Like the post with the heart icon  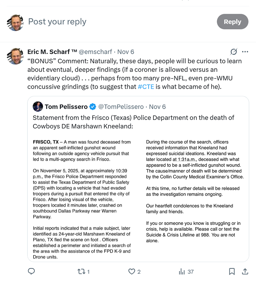(132, 272)
